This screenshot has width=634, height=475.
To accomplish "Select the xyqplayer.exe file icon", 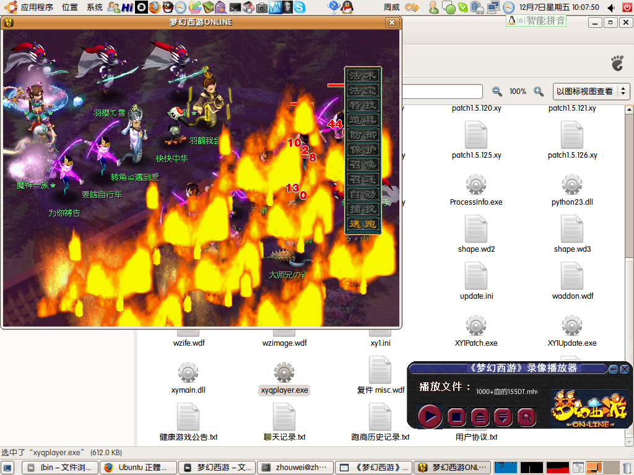I will (x=284, y=372).
